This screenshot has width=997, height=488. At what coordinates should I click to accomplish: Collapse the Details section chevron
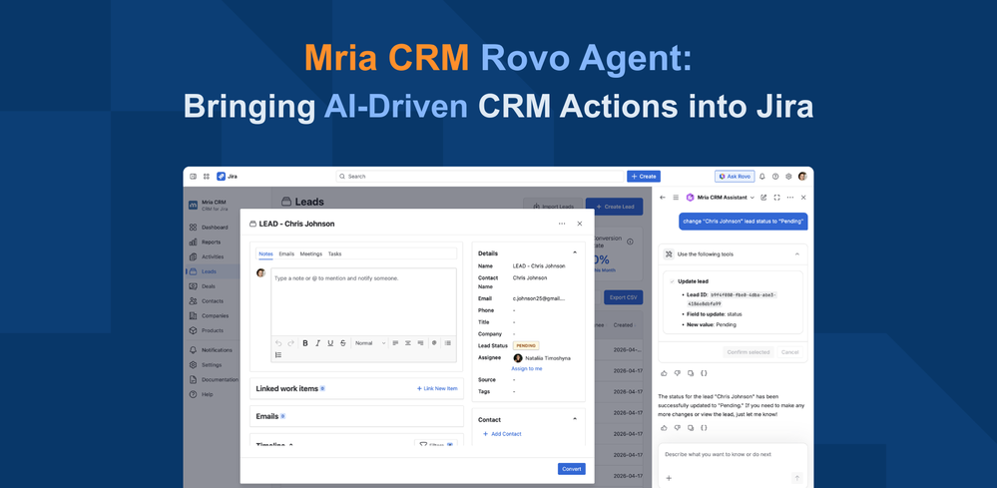[x=575, y=252]
